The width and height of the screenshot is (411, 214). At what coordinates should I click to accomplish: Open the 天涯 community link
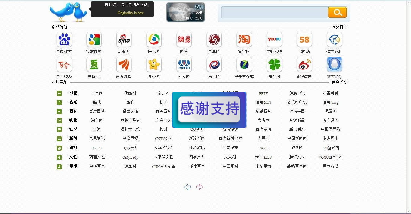click(x=97, y=129)
